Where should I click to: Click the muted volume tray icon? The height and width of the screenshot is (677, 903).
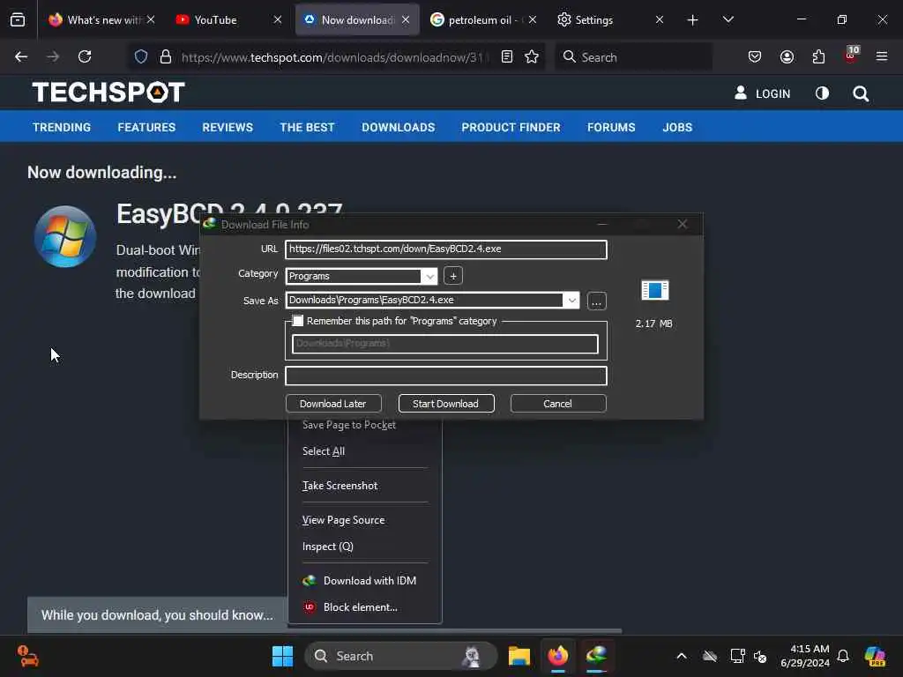(761, 656)
